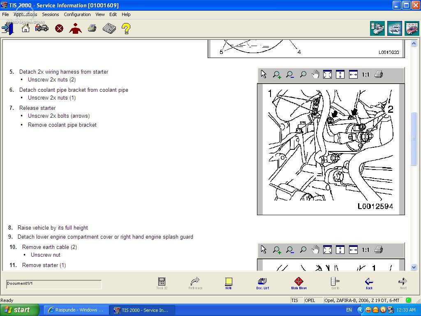Open the Edit menu
This screenshot has width=421, height=316.
coord(113,14)
